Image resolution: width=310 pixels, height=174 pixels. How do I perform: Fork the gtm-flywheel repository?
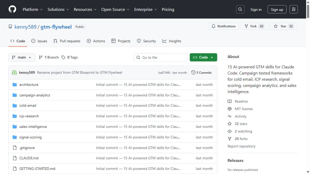point(254,26)
